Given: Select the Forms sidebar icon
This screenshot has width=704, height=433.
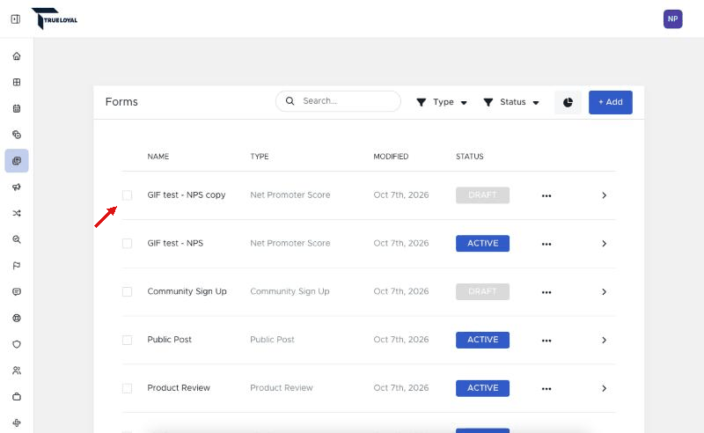Looking at the screenshot, I should pyautogui.click(x=17, y=161).
